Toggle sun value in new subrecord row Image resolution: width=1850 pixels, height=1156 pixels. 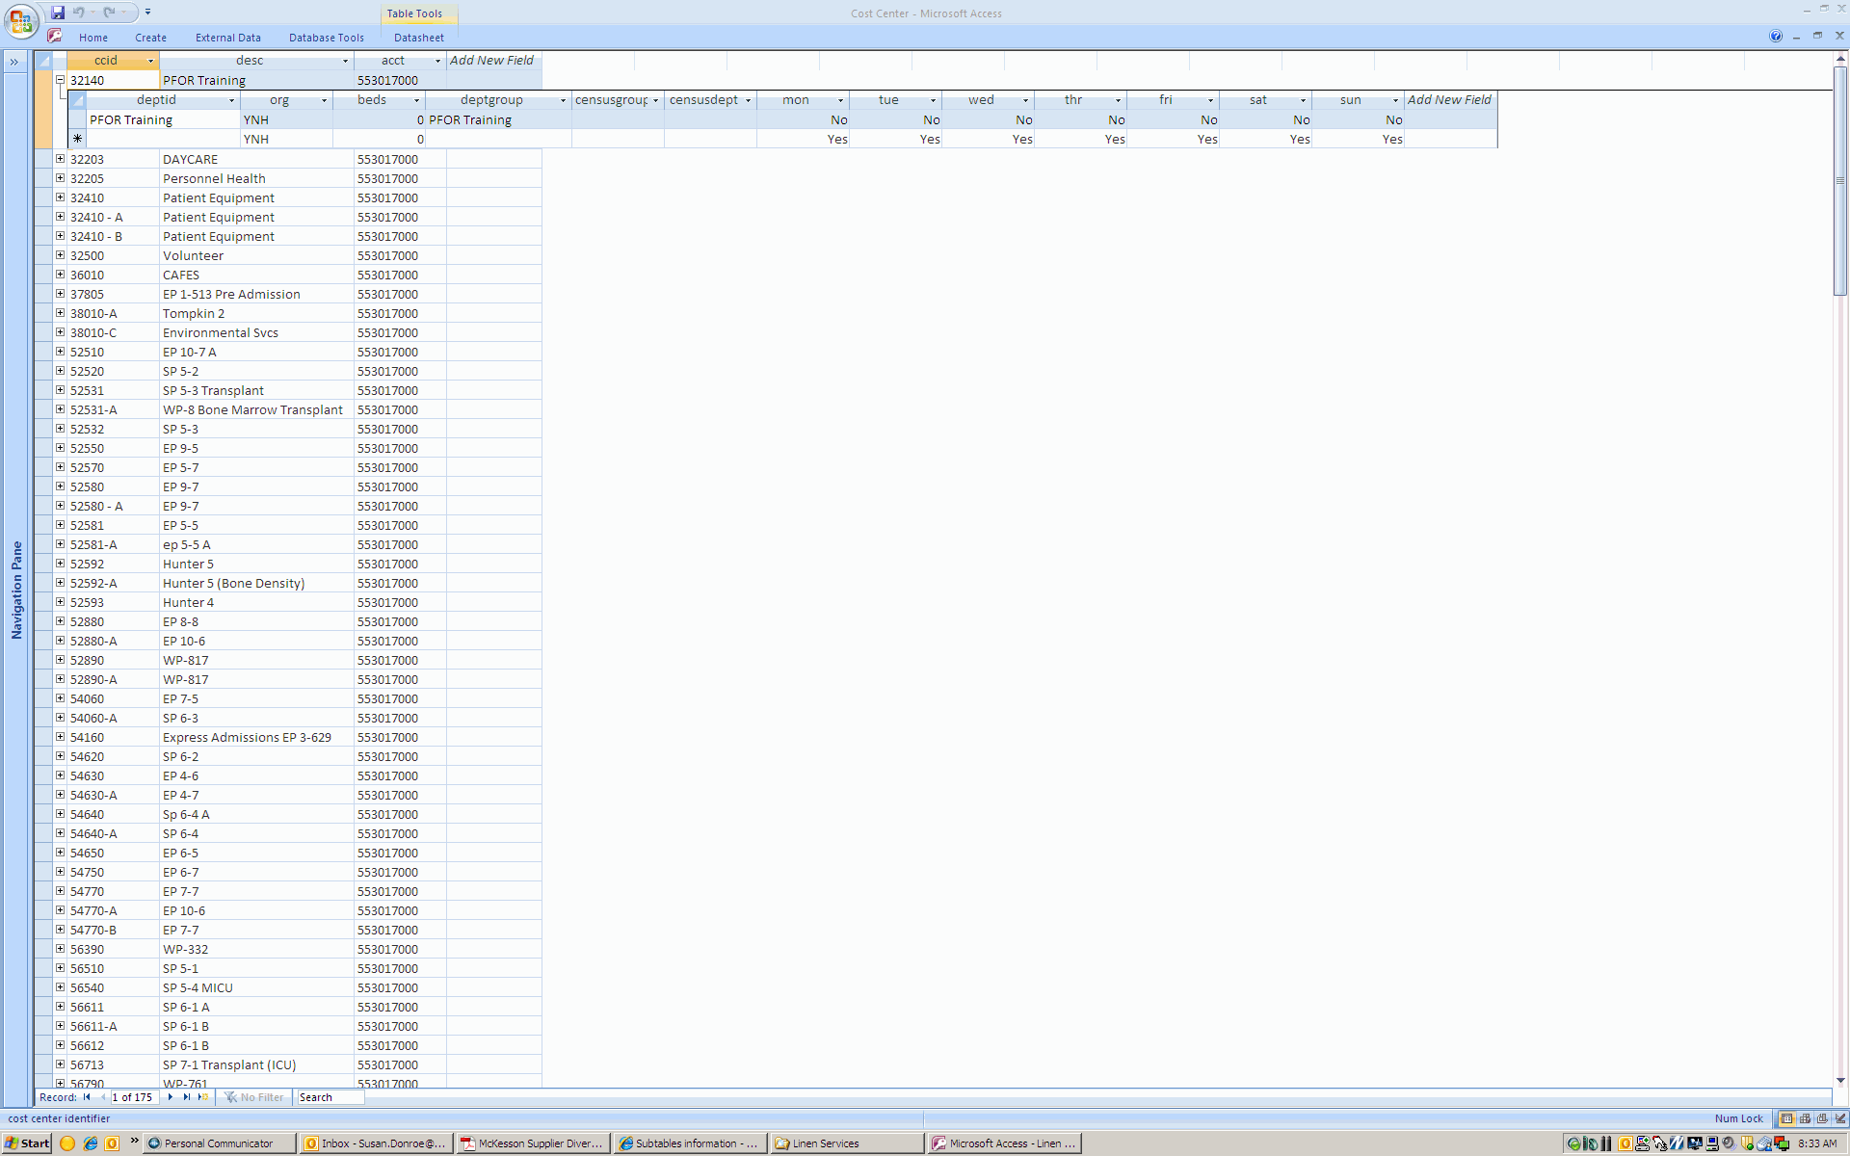1391,140
